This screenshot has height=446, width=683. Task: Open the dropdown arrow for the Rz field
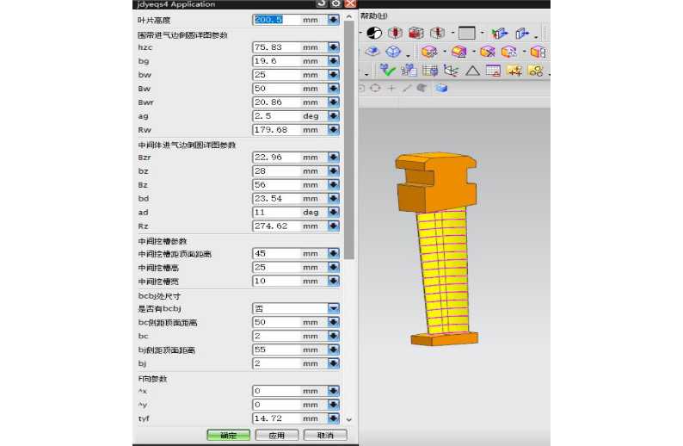click(x=333, y=226)
